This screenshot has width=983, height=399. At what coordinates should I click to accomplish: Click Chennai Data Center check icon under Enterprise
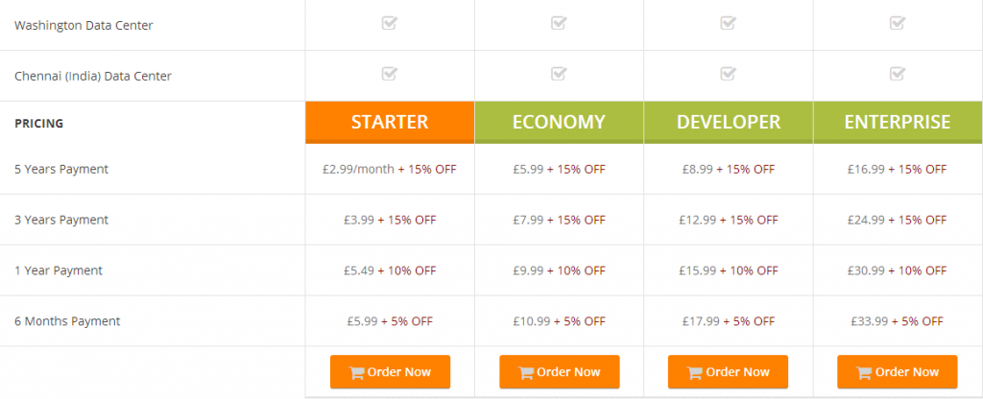tap(898, 74)
